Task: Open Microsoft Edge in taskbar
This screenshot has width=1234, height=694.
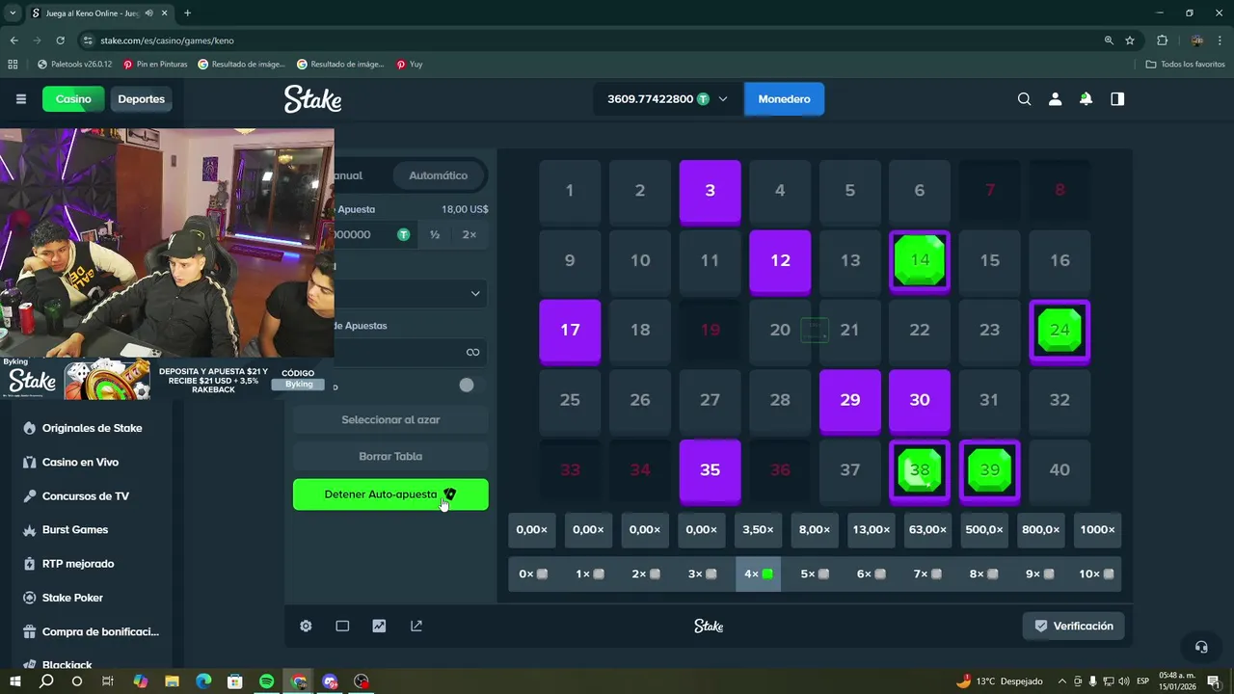Action: point(203,681)
